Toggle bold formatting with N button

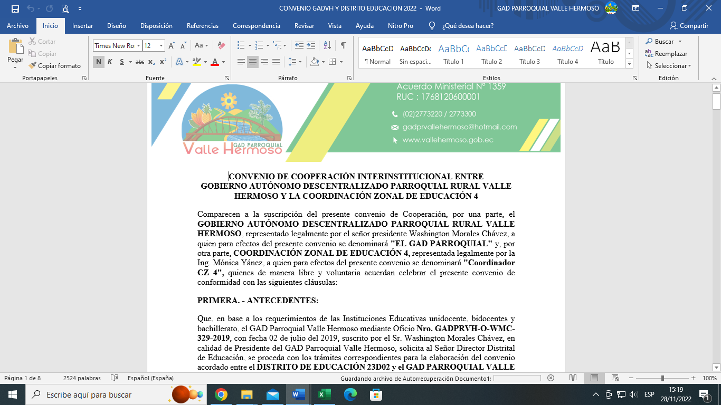[x=98, y=62]
